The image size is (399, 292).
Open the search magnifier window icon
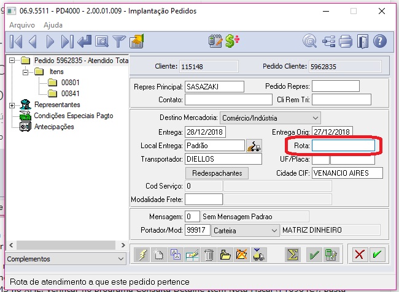pyautogui.click(x=101, y=42)
